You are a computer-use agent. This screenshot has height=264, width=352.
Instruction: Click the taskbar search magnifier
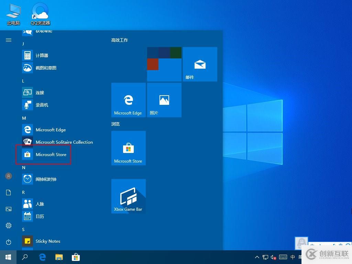coord(25,257)
